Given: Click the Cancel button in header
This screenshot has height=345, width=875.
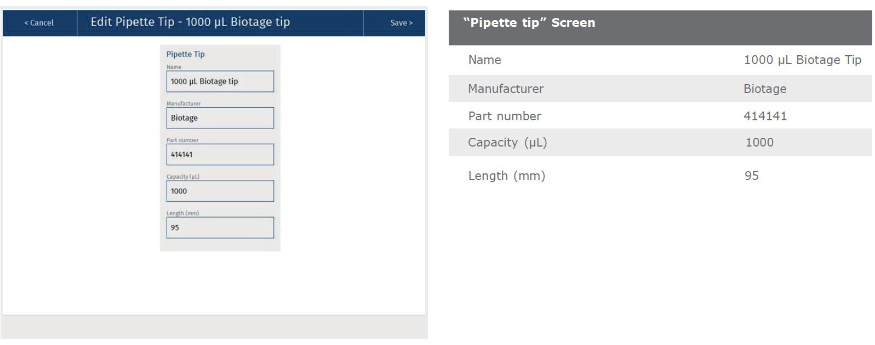Looking at the screenshot, I should click(x=39, y=23).
